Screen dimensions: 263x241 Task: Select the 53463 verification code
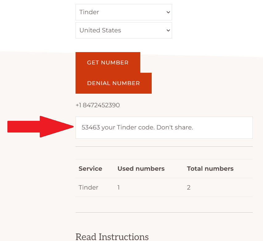click(x=91, y=128)
